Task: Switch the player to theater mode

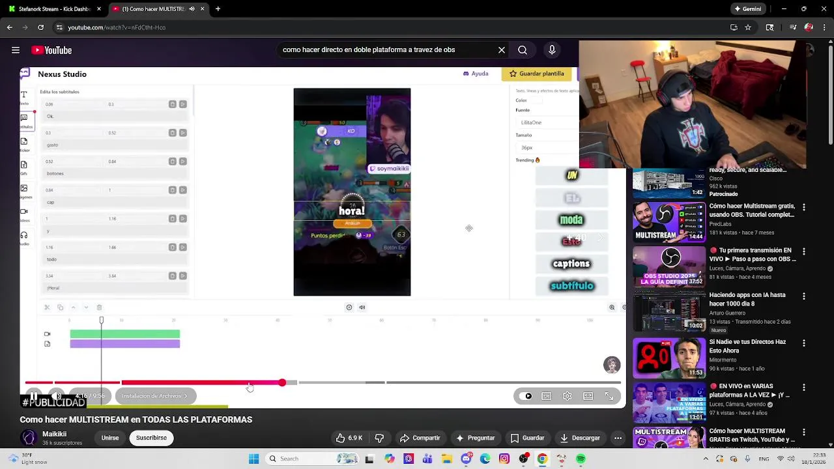Action: point(588,396)
